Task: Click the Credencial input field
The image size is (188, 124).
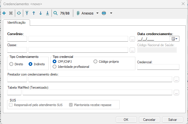Action: pyautogui.click(x=158, y=67)
